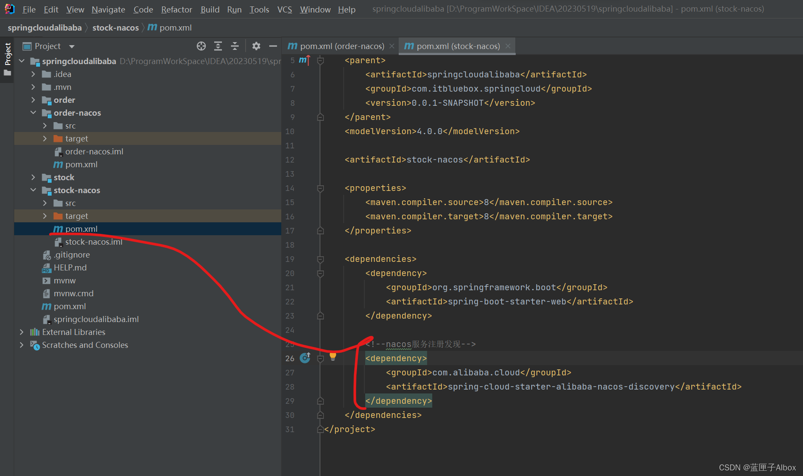
Task: Open the Window menu
Action: point(315,9)
